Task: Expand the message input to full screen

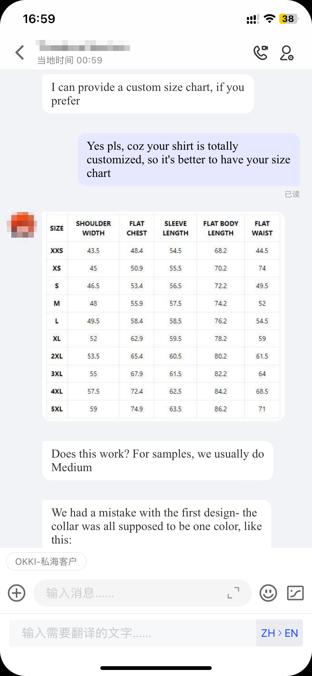Action: click(x=233, y=593)
